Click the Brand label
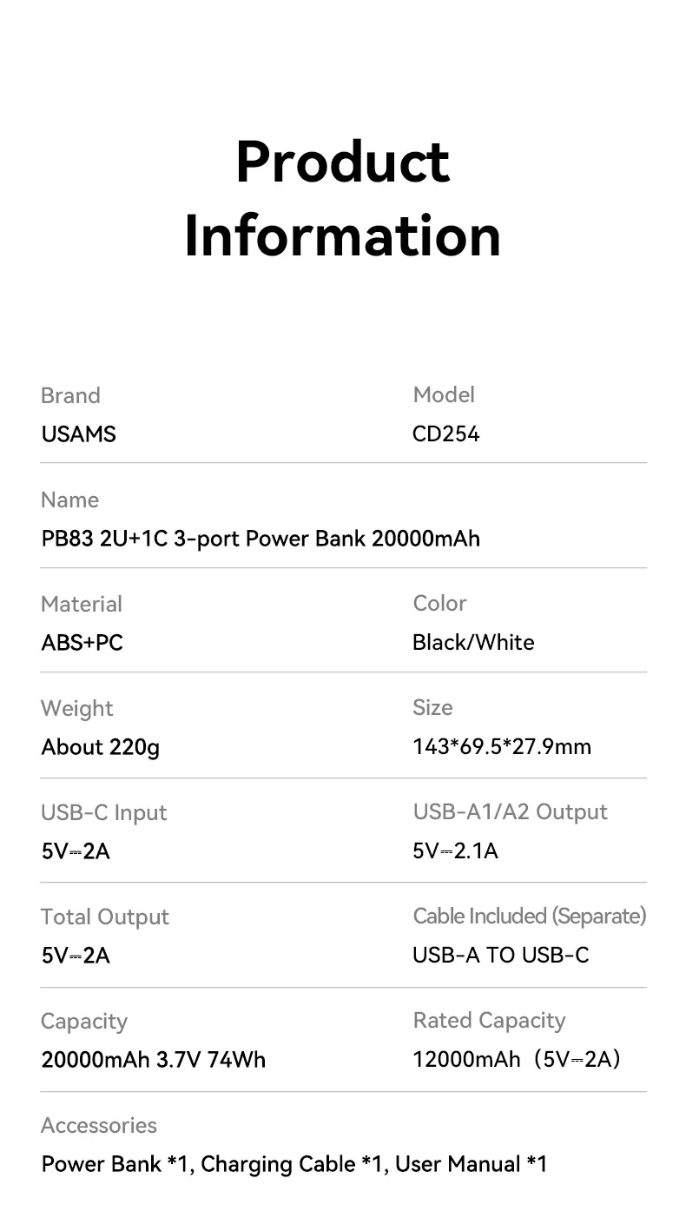The height and width of the screenshot is (1231, 686). coord(70,395)
